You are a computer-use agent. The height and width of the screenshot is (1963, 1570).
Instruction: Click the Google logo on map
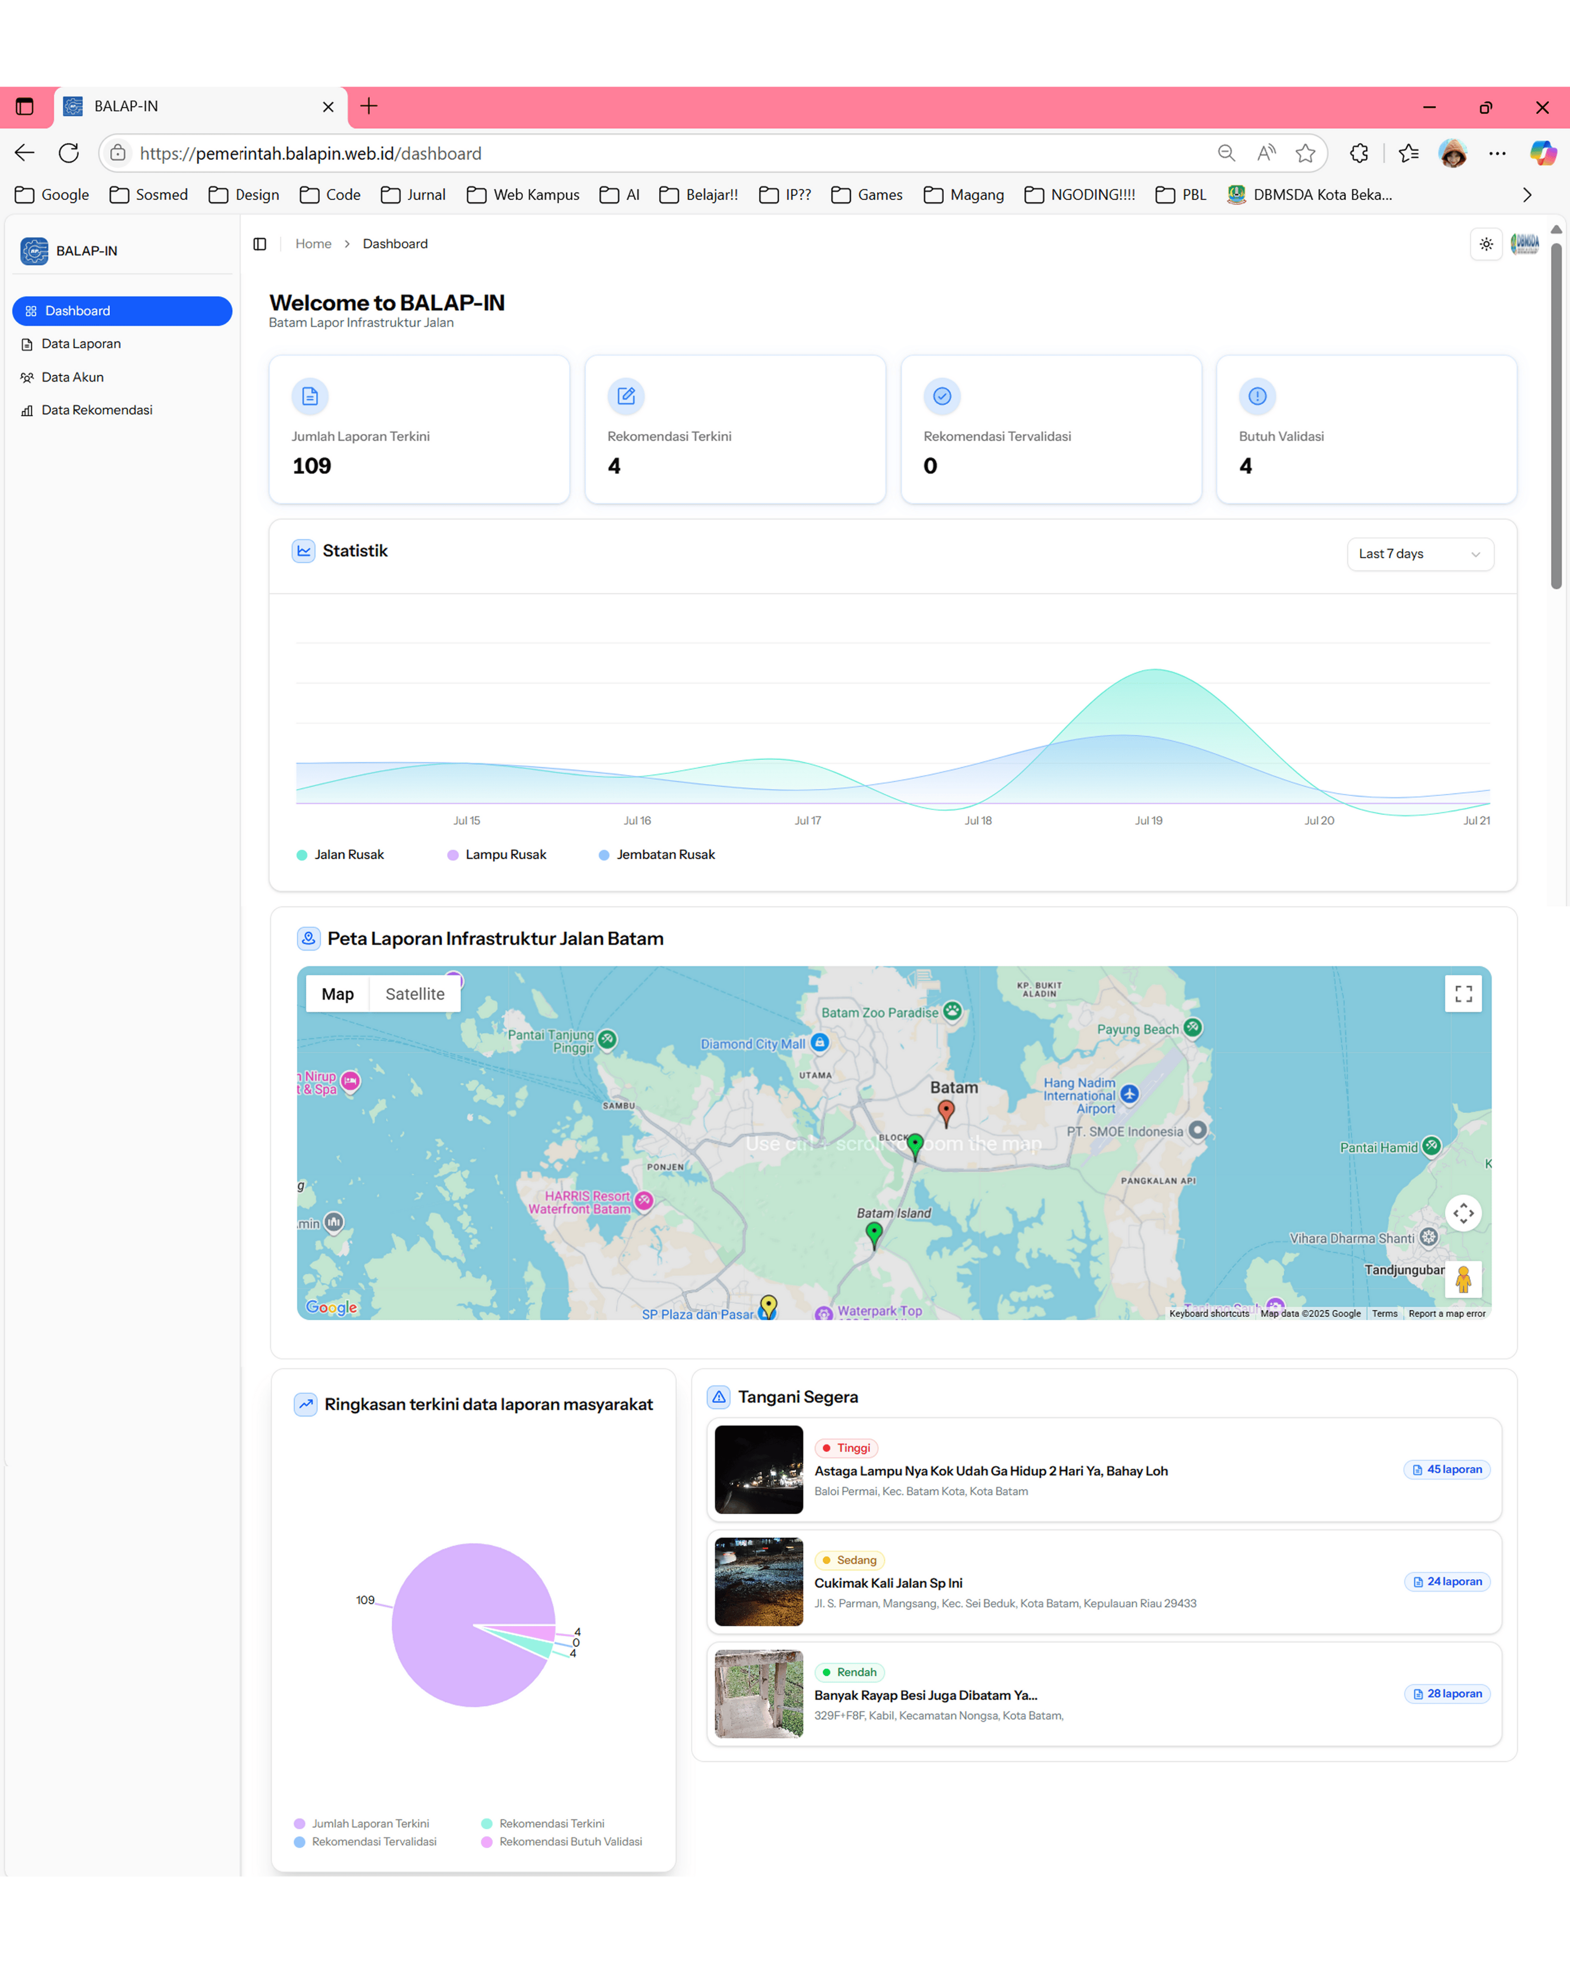point(331,1307)
